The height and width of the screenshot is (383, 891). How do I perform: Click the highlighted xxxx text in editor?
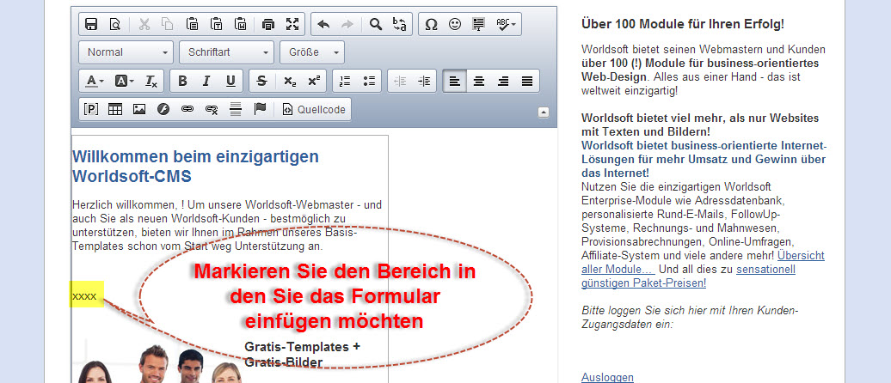[84, 296]
